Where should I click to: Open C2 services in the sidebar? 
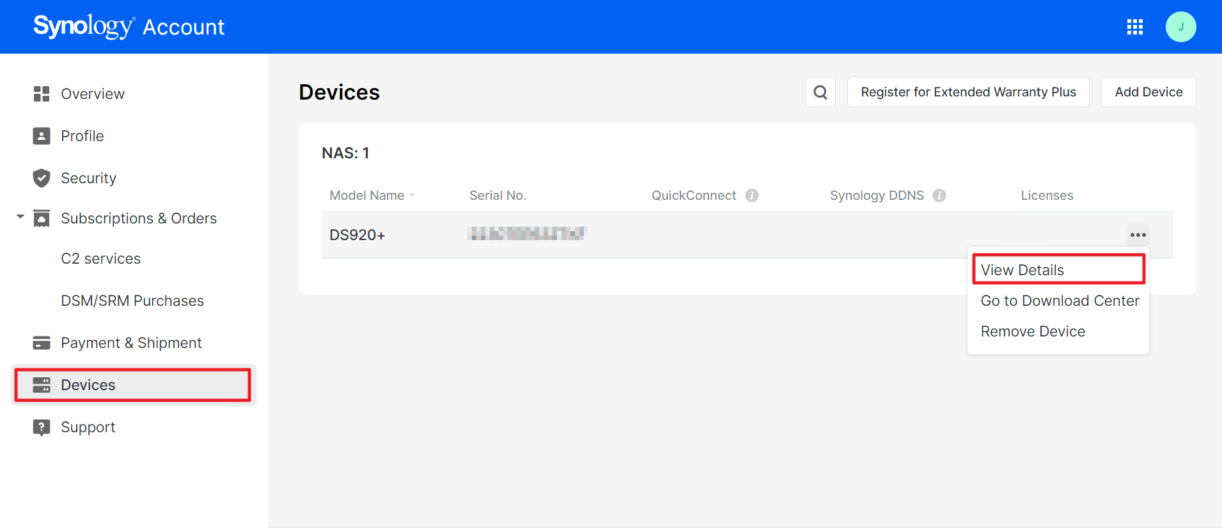click(x=100, y=259)
